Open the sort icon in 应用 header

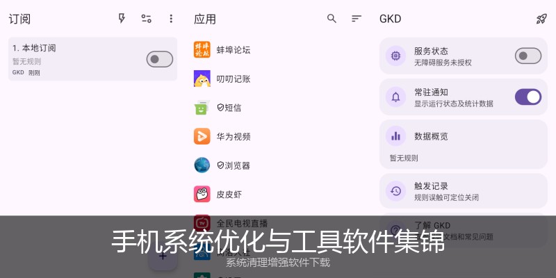[x=357, y=19]
